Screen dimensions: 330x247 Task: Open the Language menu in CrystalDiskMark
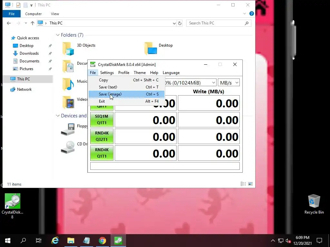point(171,73)
